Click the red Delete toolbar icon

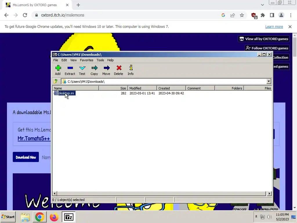[x=119, y=70]
